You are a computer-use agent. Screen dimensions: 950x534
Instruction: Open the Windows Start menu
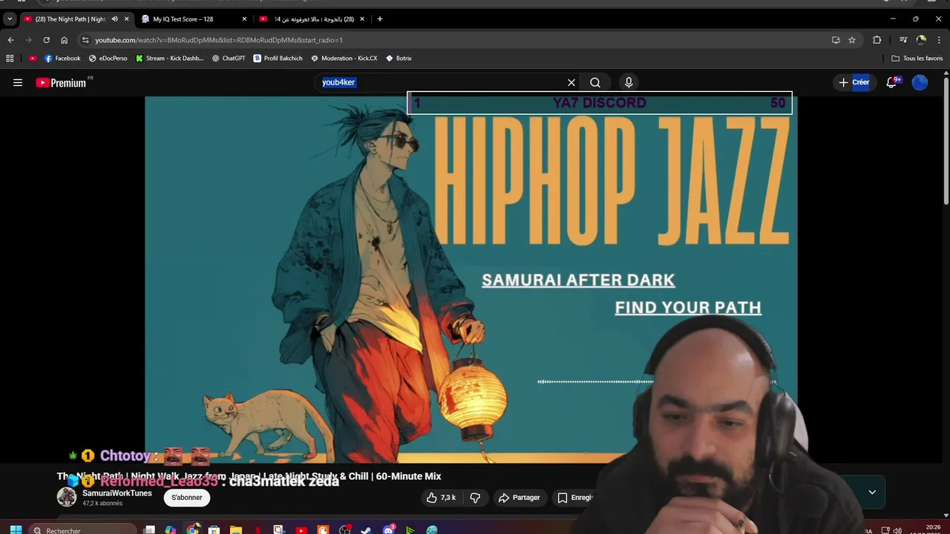[16, 530]
